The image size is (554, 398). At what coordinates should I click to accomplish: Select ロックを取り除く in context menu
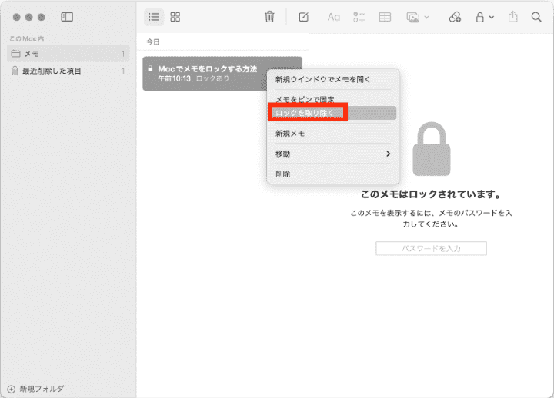[x=333, y=113]
